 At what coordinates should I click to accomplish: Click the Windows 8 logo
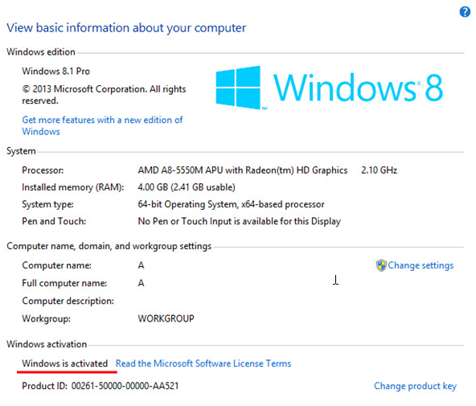point(329,88)
